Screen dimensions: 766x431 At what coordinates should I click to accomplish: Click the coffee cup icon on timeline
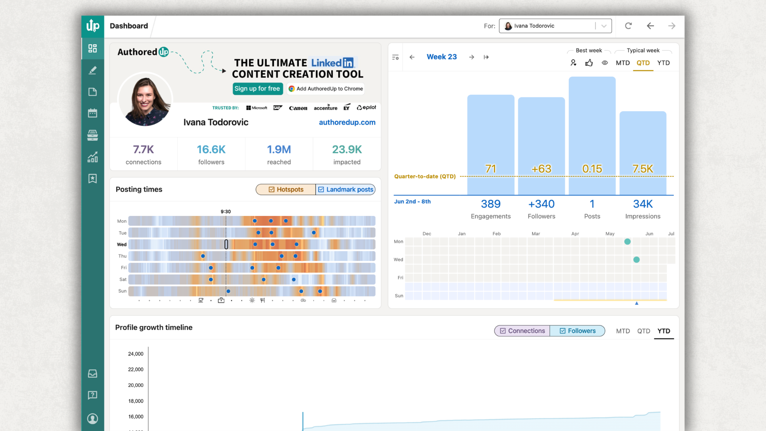pyautogui.click(x=201, y=301)
